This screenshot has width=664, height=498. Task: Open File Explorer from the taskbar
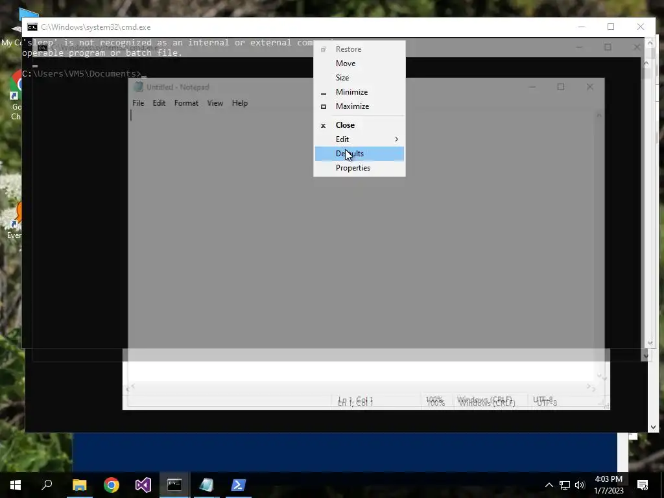(x=79, y=485)
